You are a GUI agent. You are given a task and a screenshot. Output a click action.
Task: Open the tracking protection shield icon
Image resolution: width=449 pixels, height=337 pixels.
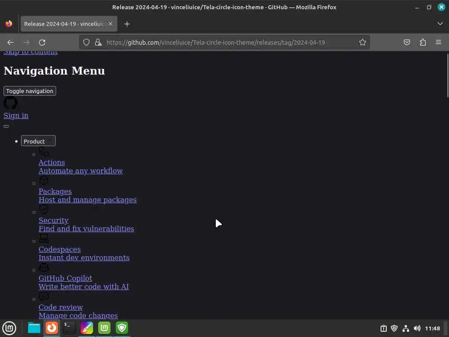click(86, 43)
